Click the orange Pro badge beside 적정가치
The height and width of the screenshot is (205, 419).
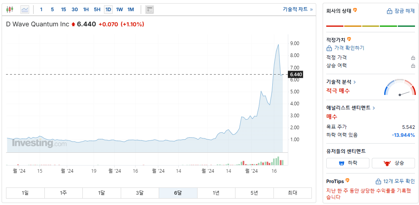(x=349, y=39)
